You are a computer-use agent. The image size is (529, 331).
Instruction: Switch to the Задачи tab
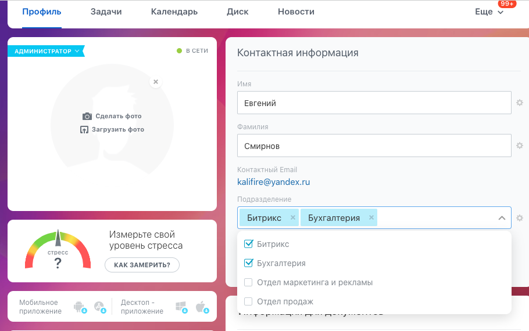(x=106, y=12)
